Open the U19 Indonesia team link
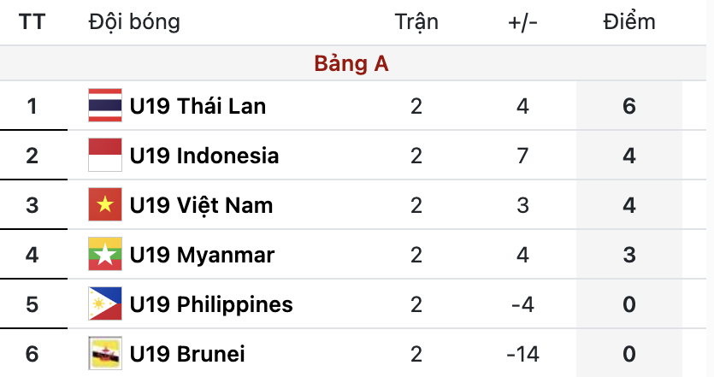The width and height of the screenshot is (714, 377). 204,156
